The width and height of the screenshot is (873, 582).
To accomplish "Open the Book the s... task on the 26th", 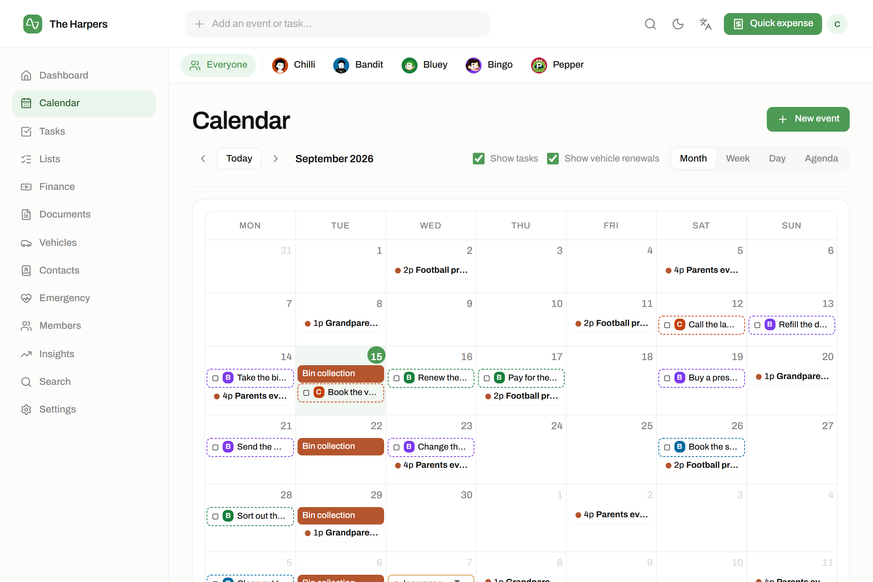I will click(702, 447).
